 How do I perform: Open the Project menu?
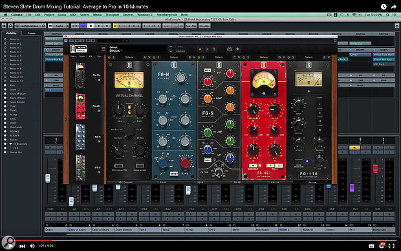49,15
